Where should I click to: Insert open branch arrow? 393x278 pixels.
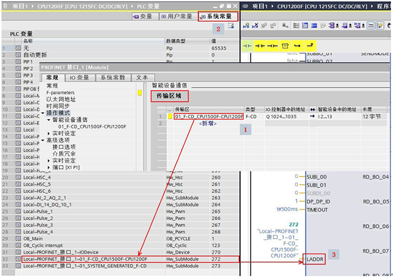[x=297, y=45]
